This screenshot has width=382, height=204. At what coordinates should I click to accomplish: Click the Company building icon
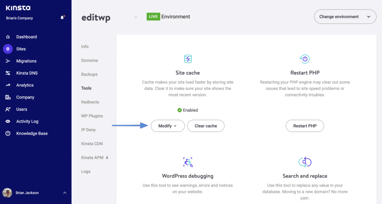pos(8,97)
